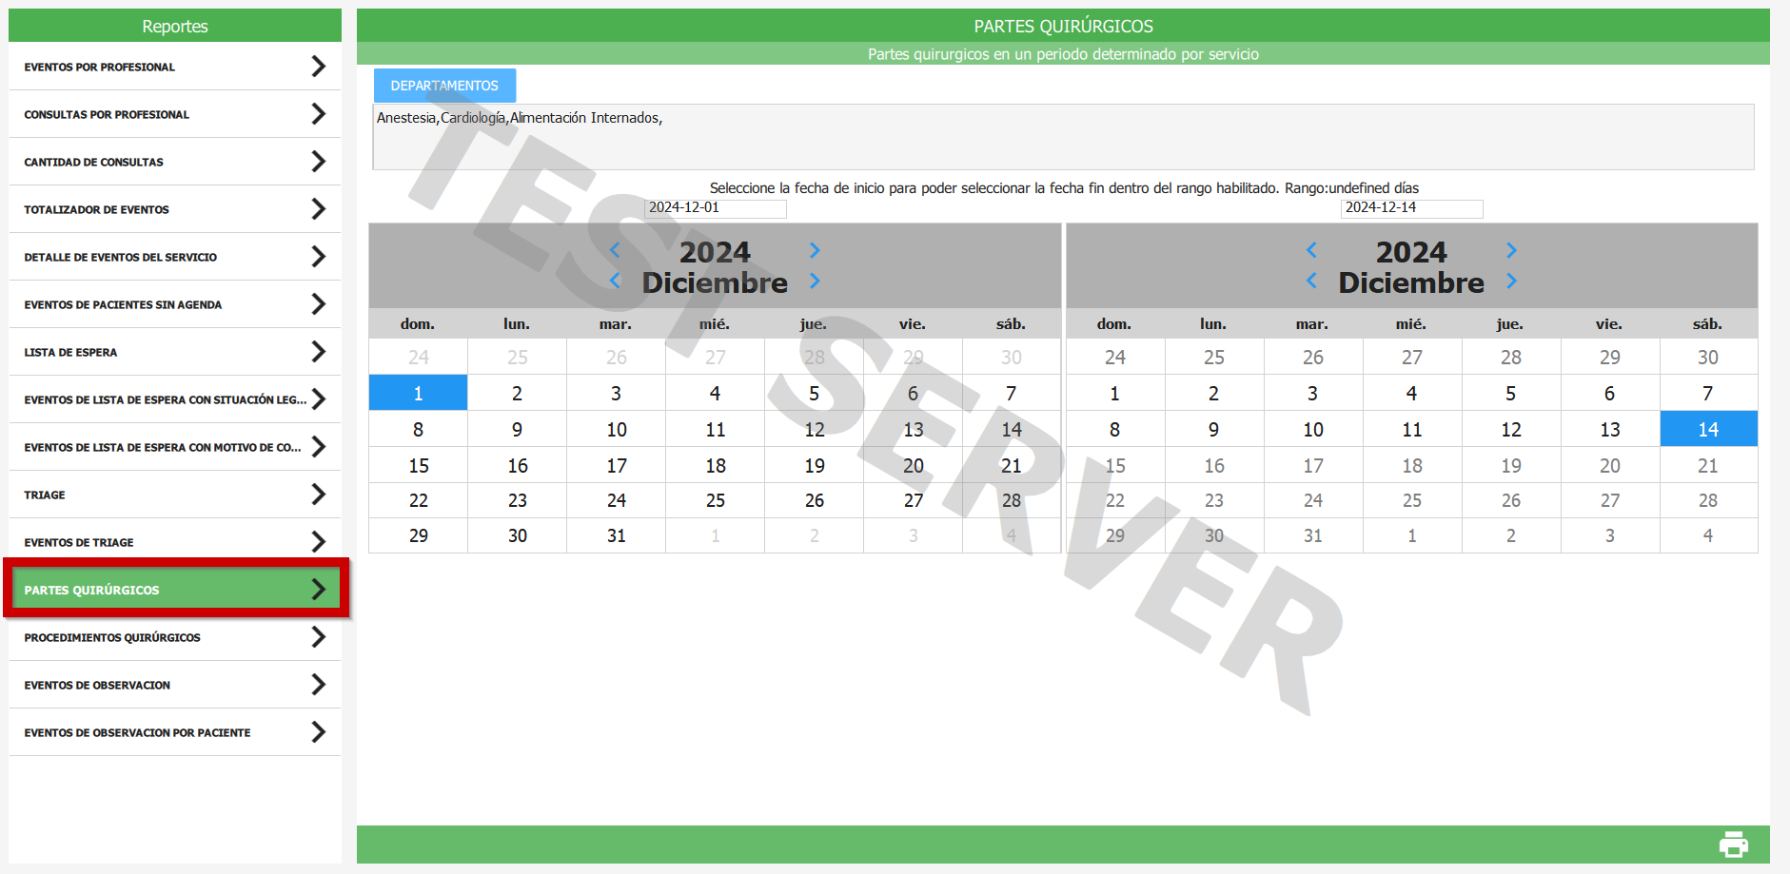The image size is (1790, 874).
Task: Go to previous month in left calendar
Action: tap(615, 281)
